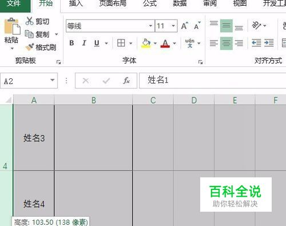Open the View (视图) tab
The width and height of the screenshot is (286, 226).
tap(240, 4)
